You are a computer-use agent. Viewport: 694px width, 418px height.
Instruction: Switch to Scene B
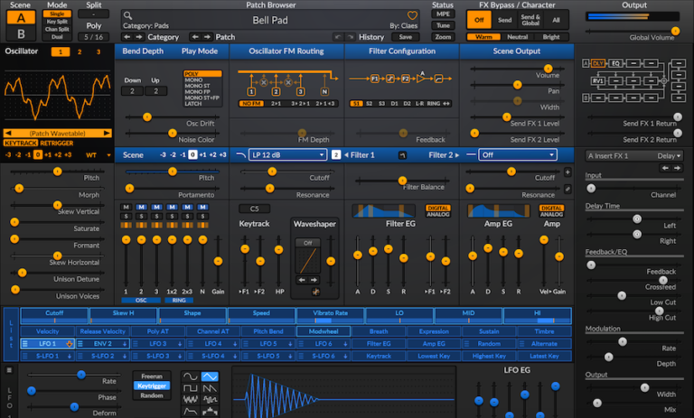pyautogui.click(x=21, y=33)
